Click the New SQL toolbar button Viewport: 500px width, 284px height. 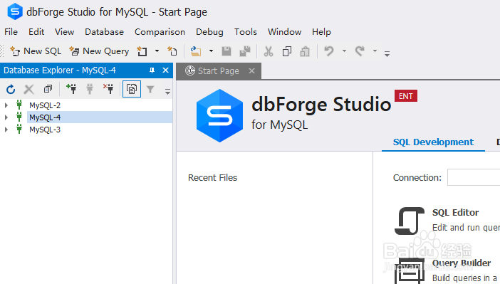(36, 51)
